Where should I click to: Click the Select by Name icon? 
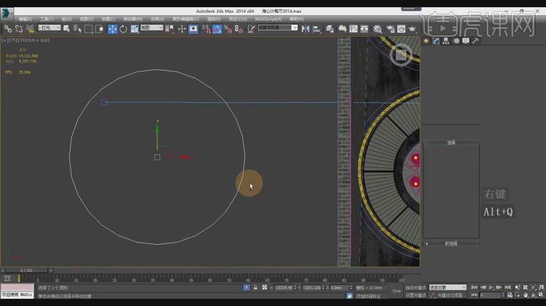pos(77,29)
